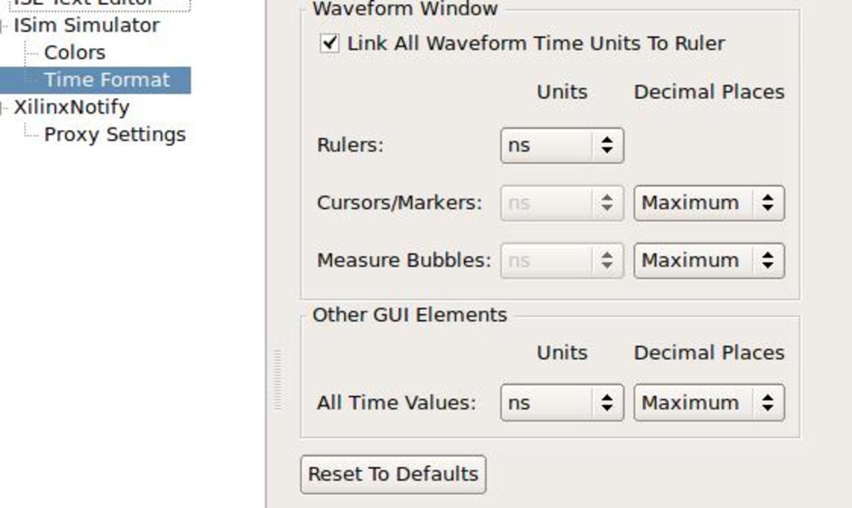This screenshot has height=508, width=852.
Task: Open All Time Values decimal places dropdown
Action: tap(709, 403)
